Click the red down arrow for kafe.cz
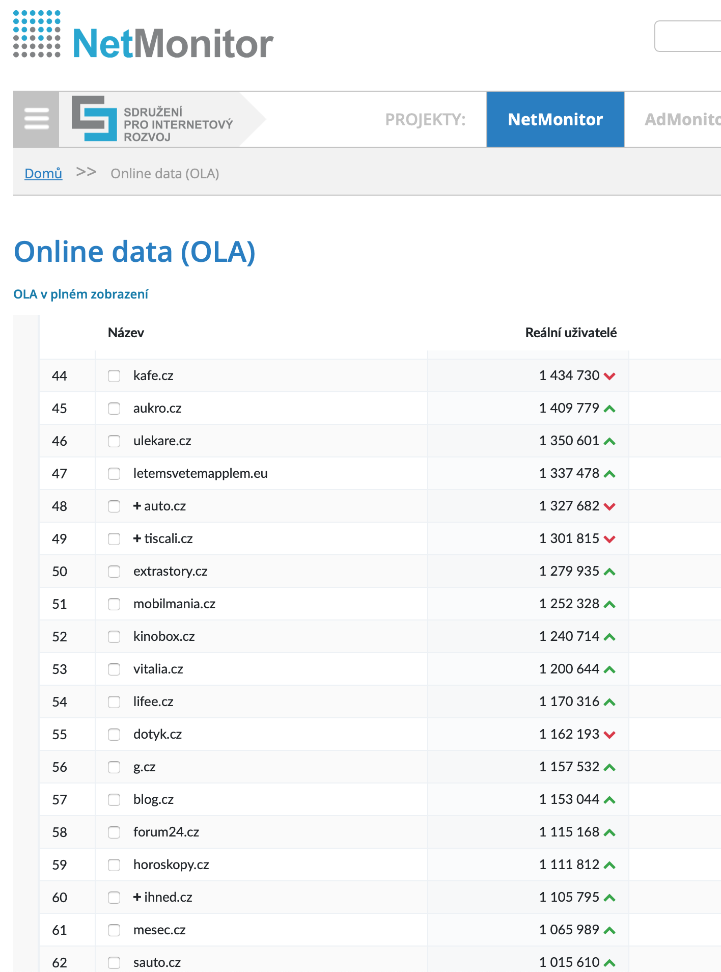Screen dimensions: 721x972 [x=609, y=376]
